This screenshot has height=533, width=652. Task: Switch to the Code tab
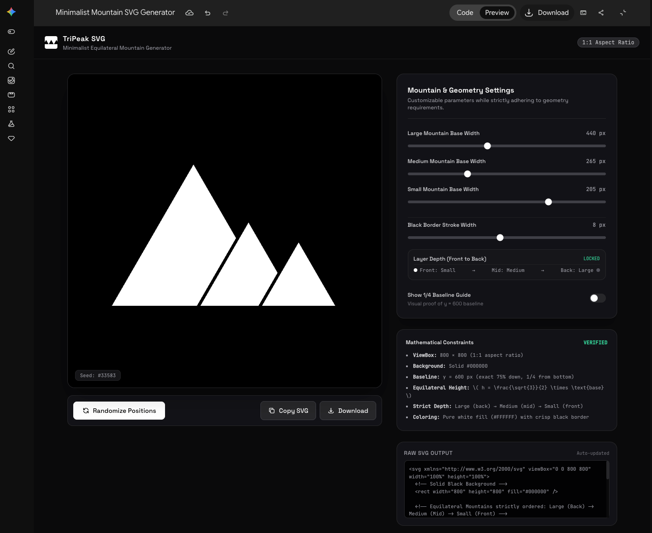(465, 13)
